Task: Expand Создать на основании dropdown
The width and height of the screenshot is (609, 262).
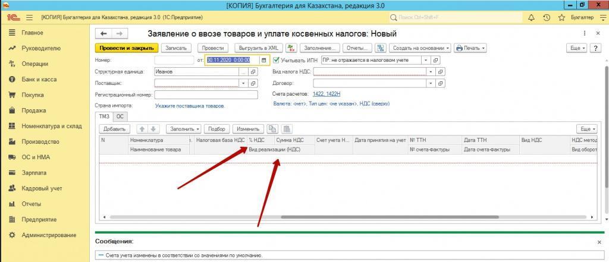Action: click(x=420, y=48)
